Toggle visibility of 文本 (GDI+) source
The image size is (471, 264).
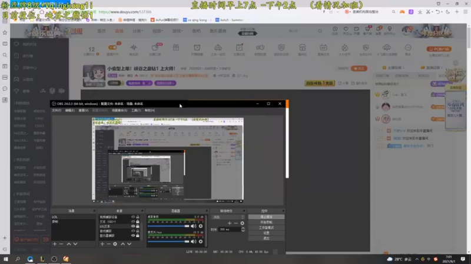click(133, 222)
